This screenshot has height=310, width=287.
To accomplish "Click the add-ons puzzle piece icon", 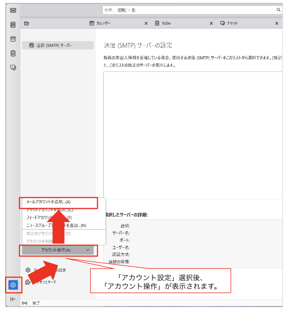I will [28, 282].
